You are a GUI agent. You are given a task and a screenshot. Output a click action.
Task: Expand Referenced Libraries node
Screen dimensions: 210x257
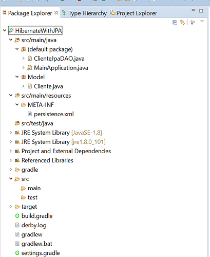click(x=11, y=160)
